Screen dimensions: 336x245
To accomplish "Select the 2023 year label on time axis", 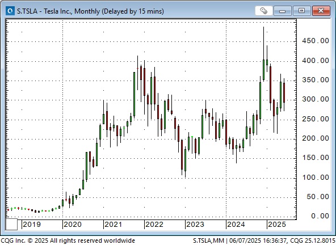I will click(195, 225).
